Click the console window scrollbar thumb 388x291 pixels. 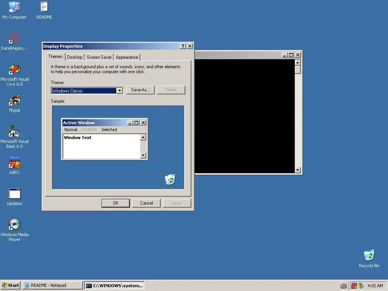(x=298, y=70)
